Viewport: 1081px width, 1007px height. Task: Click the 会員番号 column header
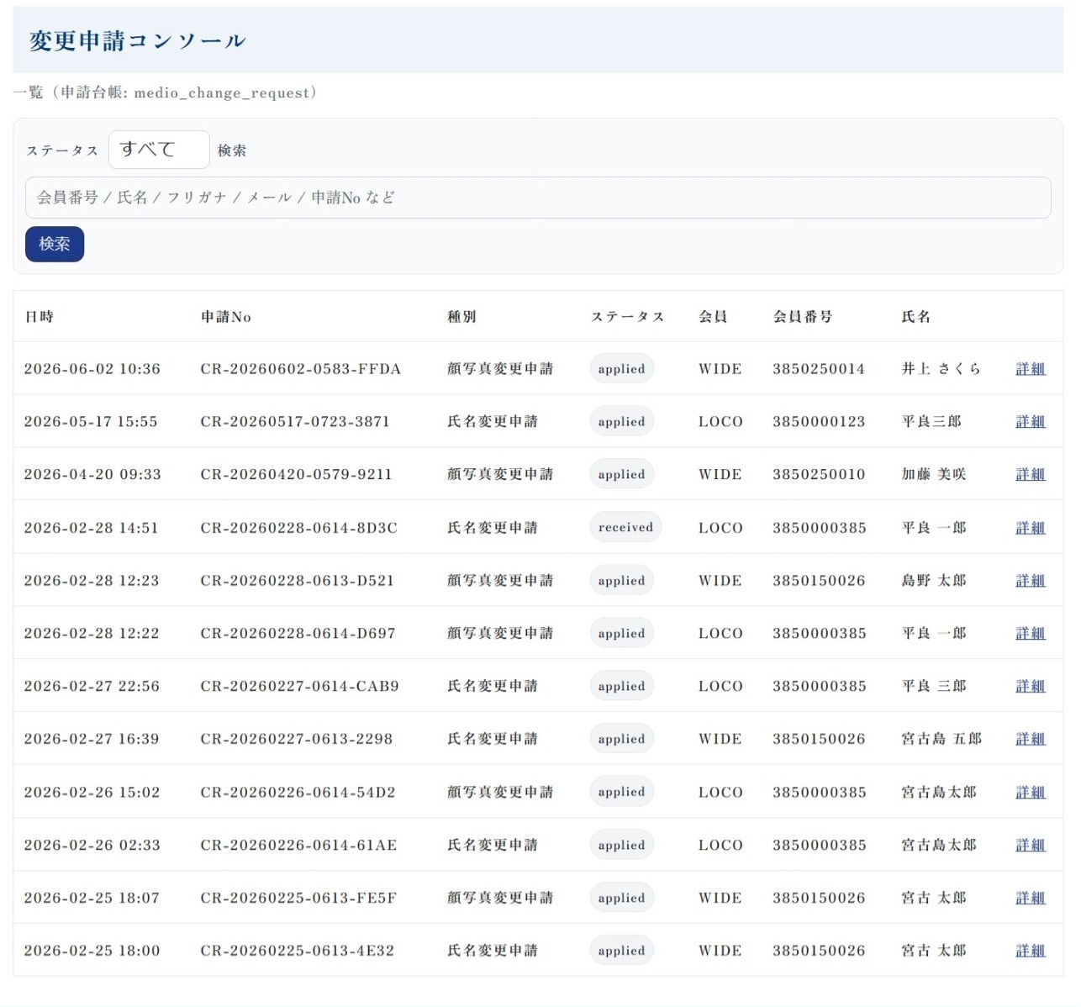[803, 317]
